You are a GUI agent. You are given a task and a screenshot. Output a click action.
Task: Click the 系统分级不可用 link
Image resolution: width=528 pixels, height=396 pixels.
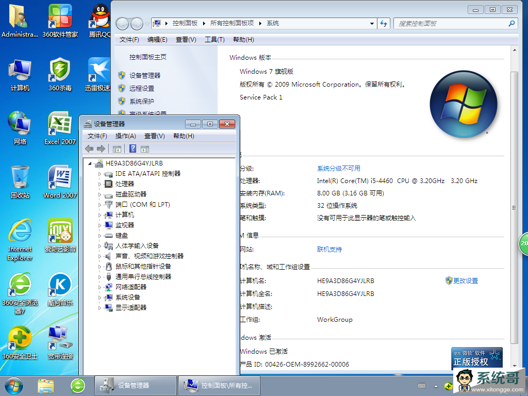[x=339, y=169]
